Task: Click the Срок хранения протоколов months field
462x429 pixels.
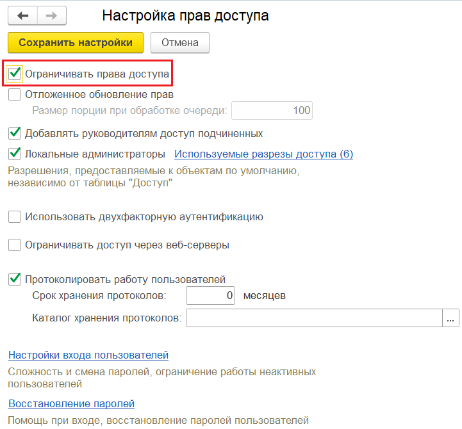Action: [x=211, y=296]
